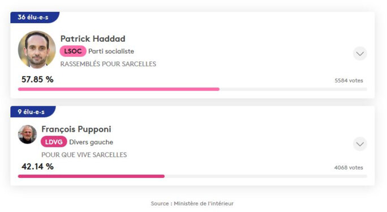Expand François Pupponi result details chevron
The width and height of the screenshot is (387, 212).
coord(360,144)
